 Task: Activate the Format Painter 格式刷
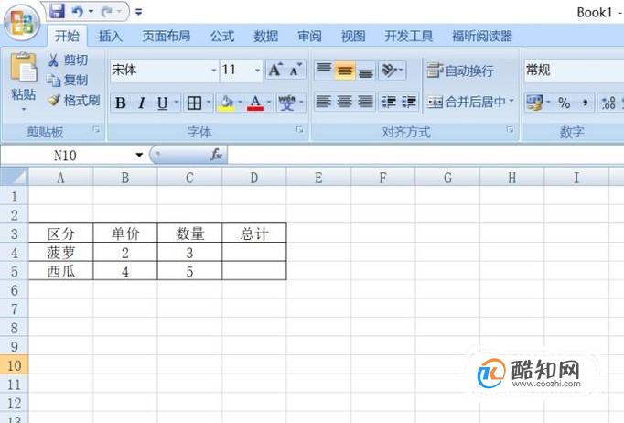click(73, 100)
